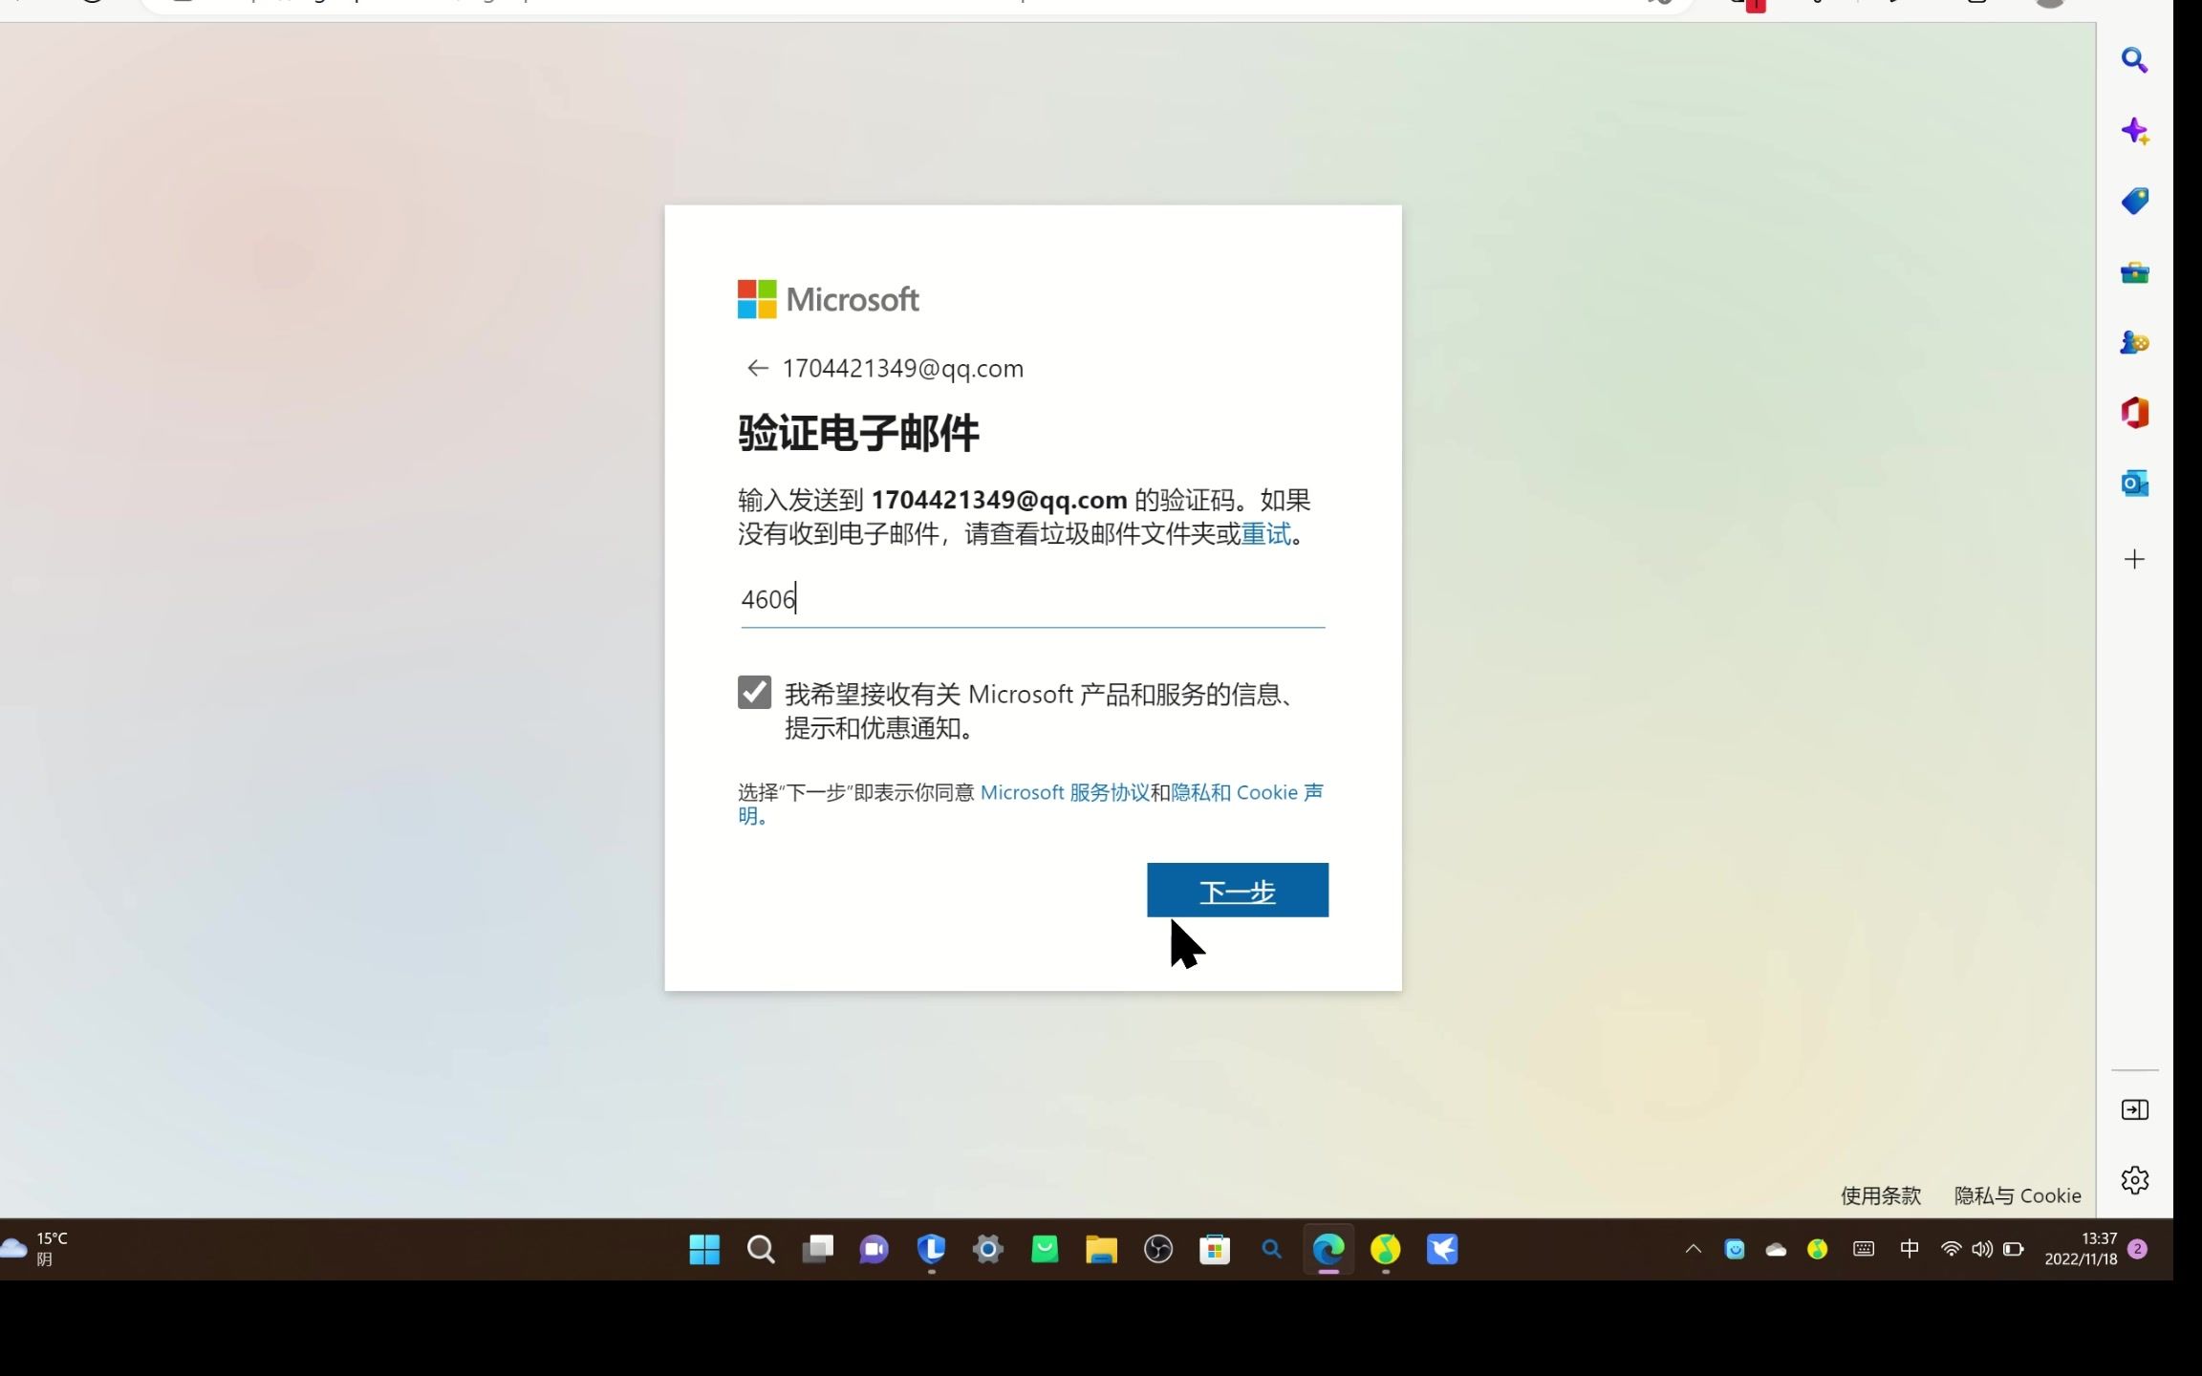
Task: Open the blue shield app in taskbar
Action: 931,1249
